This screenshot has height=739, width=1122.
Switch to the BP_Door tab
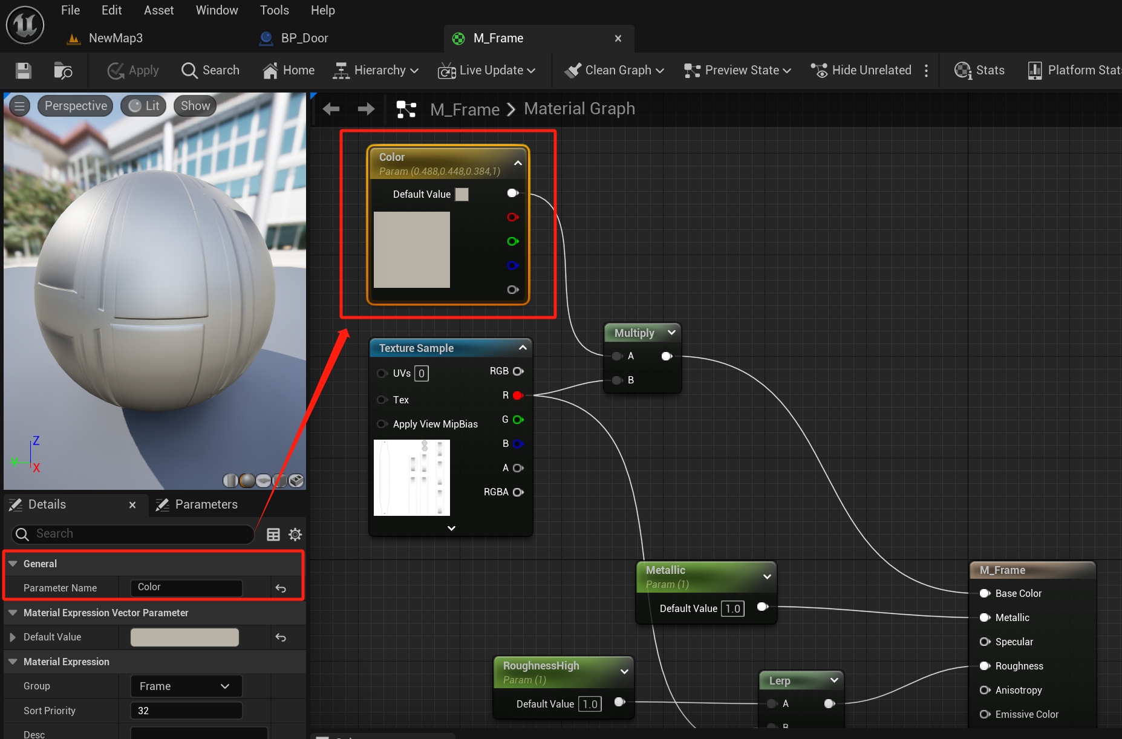click(294, 38)
